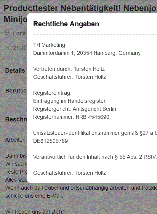Click the location pin icon
This screenshot has height=214, width=157.
click(x=7, y=33)
